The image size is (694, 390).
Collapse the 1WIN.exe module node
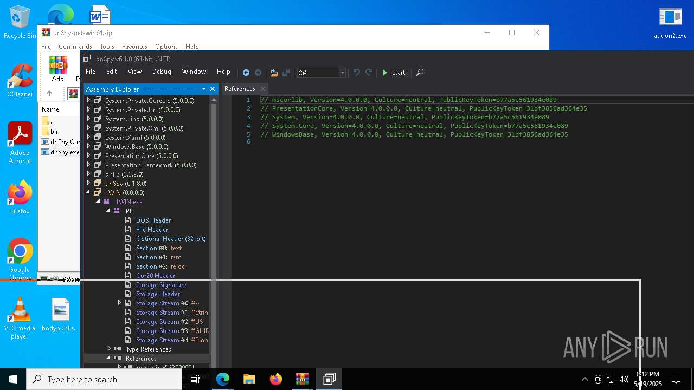click(99, 201)
